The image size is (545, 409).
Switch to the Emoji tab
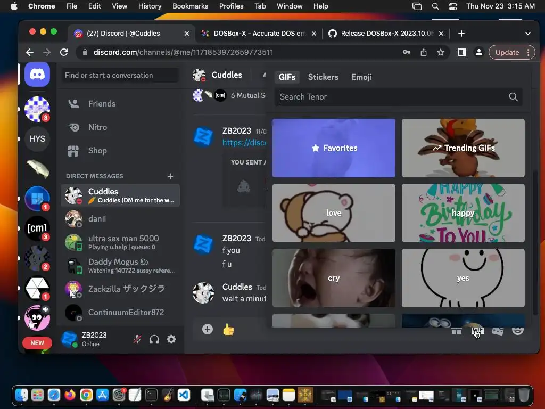pyautogui.click(x=361, y=77)
